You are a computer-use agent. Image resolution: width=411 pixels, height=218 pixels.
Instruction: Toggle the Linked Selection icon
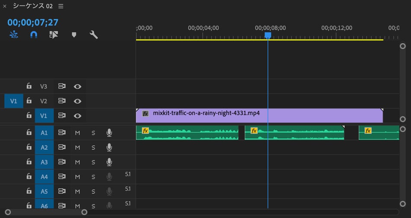[x=54, y=35]
